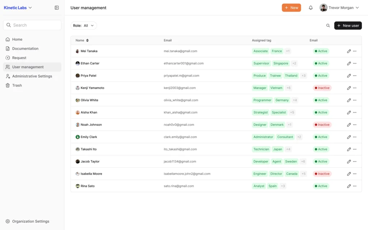Screen dimensions: 368x230
Task: Edit Mei Tanaka using the pencil icon
Action: point(349,51)
